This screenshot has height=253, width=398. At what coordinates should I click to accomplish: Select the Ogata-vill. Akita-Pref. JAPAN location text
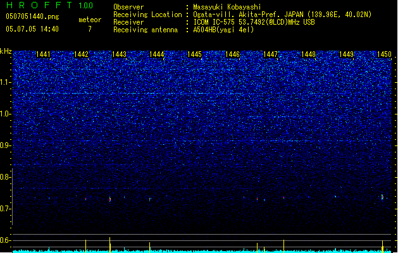[282, 15]
